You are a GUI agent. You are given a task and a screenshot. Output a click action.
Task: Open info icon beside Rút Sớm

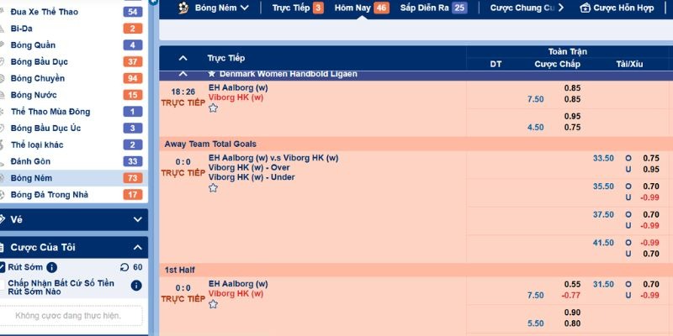(x=51, y=267)
